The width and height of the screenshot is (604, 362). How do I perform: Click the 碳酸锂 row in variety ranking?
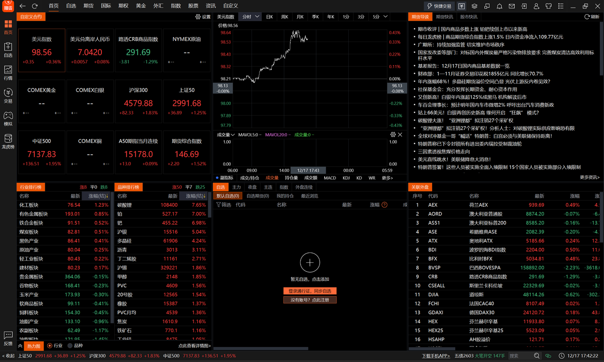click(161, 205)
